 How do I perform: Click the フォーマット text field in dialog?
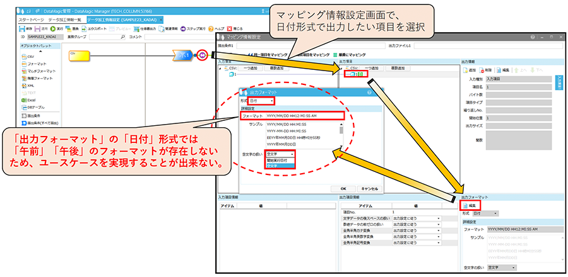coord(305,116)
